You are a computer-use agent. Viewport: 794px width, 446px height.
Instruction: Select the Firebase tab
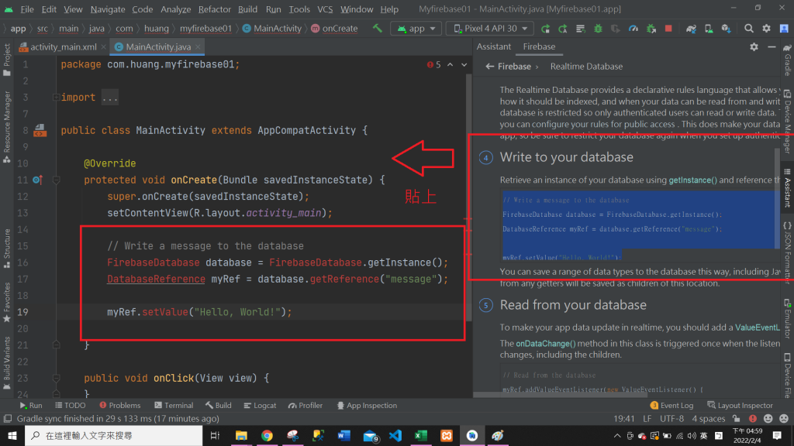(539, 46)
